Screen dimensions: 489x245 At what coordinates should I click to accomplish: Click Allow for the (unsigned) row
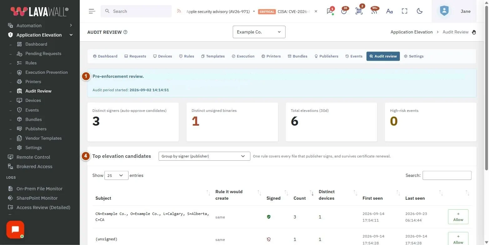pos(458,239)
